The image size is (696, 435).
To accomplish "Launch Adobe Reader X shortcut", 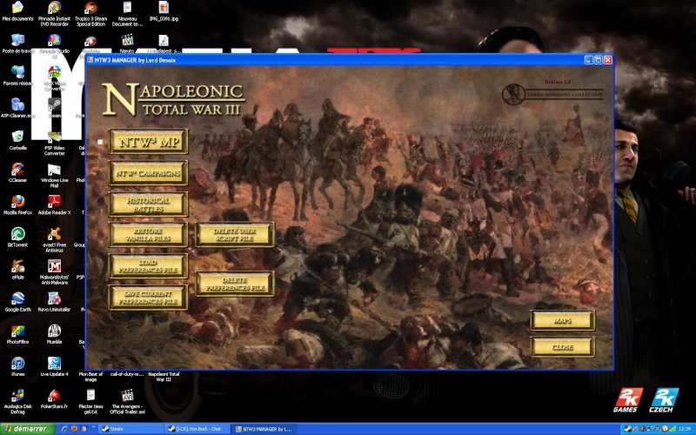I will point(54,204).
